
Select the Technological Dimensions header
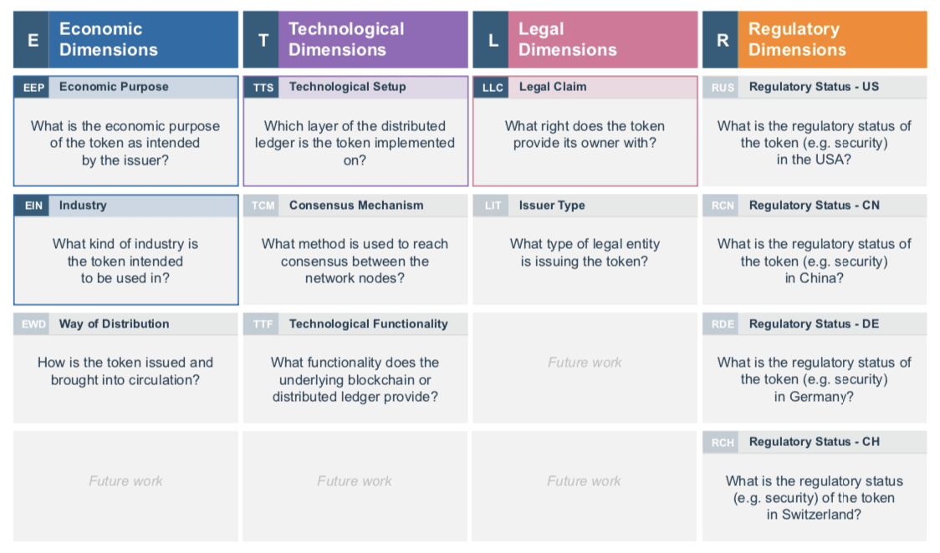pos(355,39)
